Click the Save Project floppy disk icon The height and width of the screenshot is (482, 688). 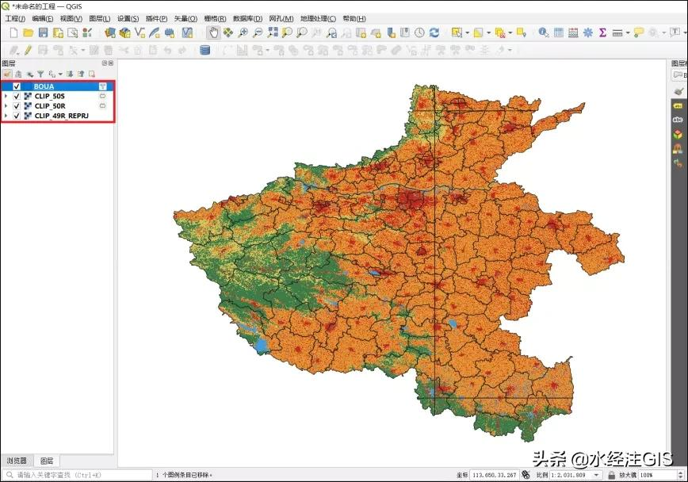tap(43, 33)
